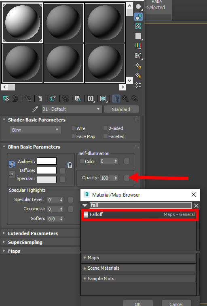Open the Diffuse color swatch
This screenshot has width=207, height=306.
point(47,170)
